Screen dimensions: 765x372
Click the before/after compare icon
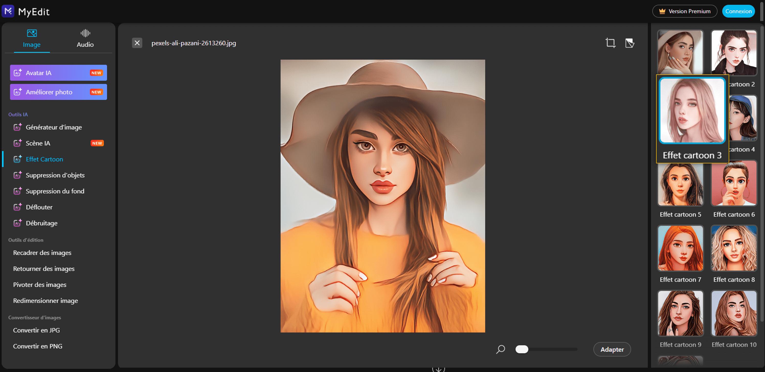click(x=629, y=43)
